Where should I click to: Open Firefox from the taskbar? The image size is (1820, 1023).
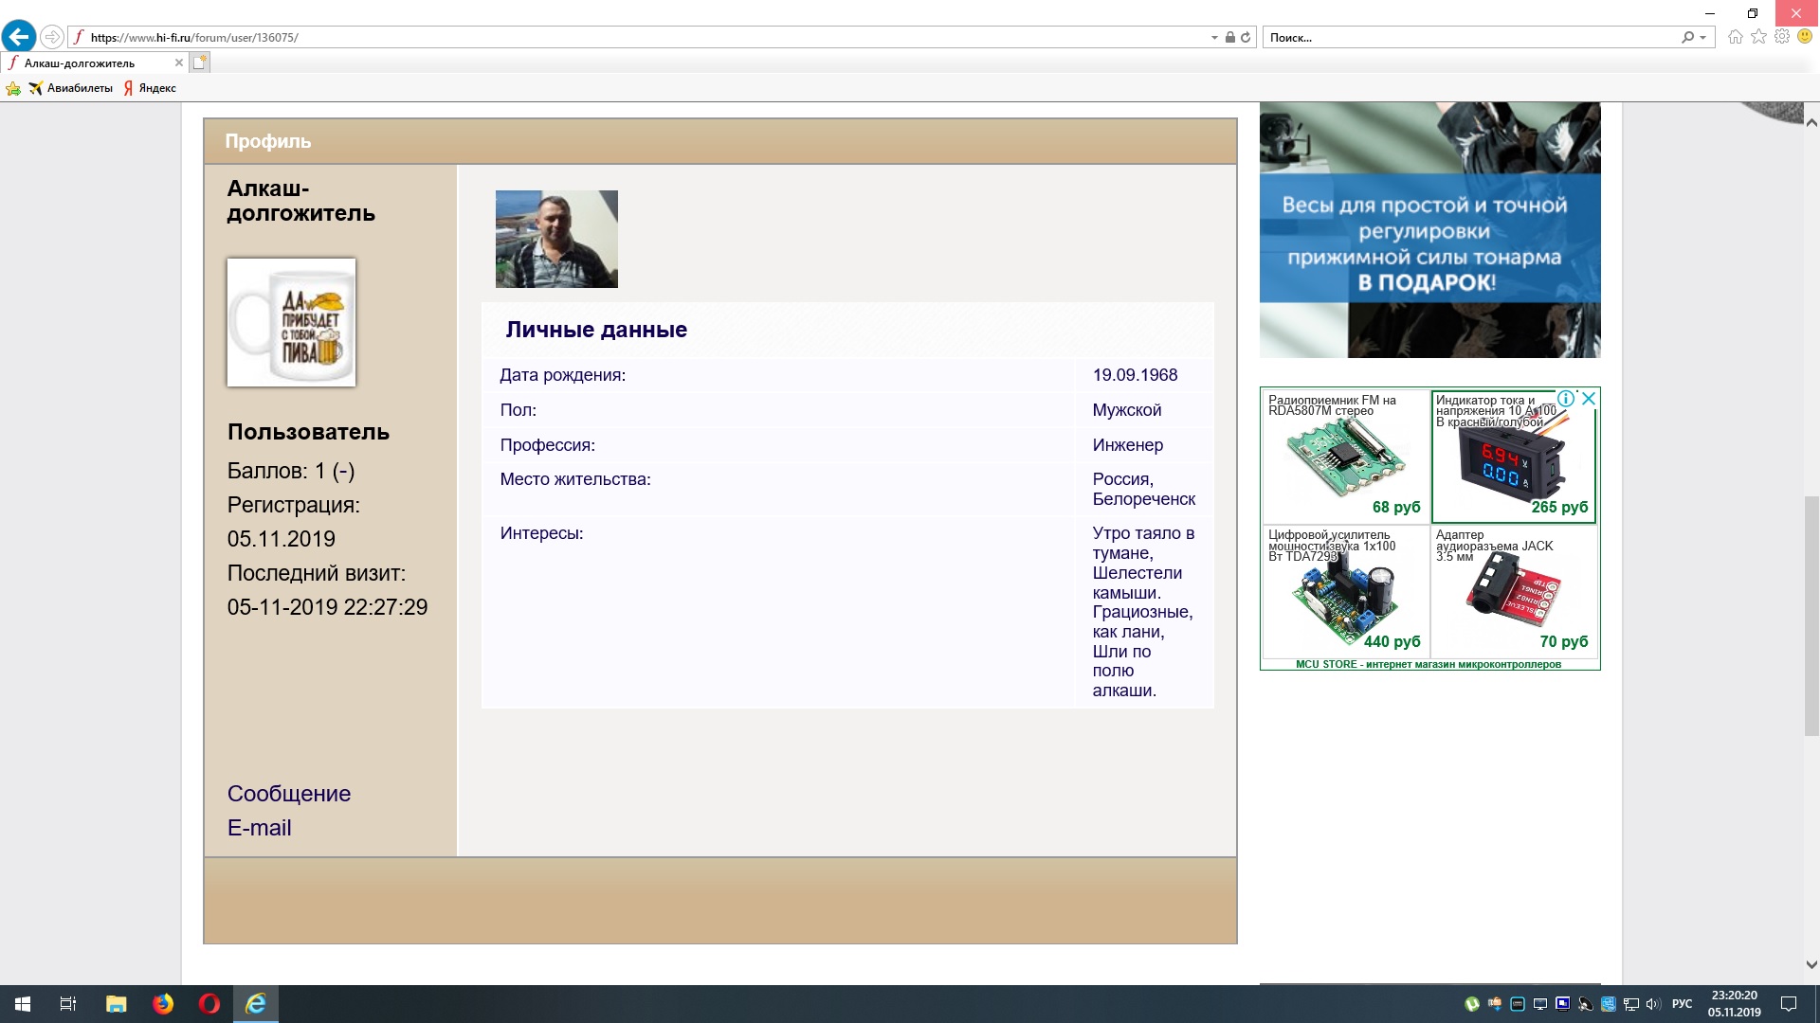click(163, 1004)
